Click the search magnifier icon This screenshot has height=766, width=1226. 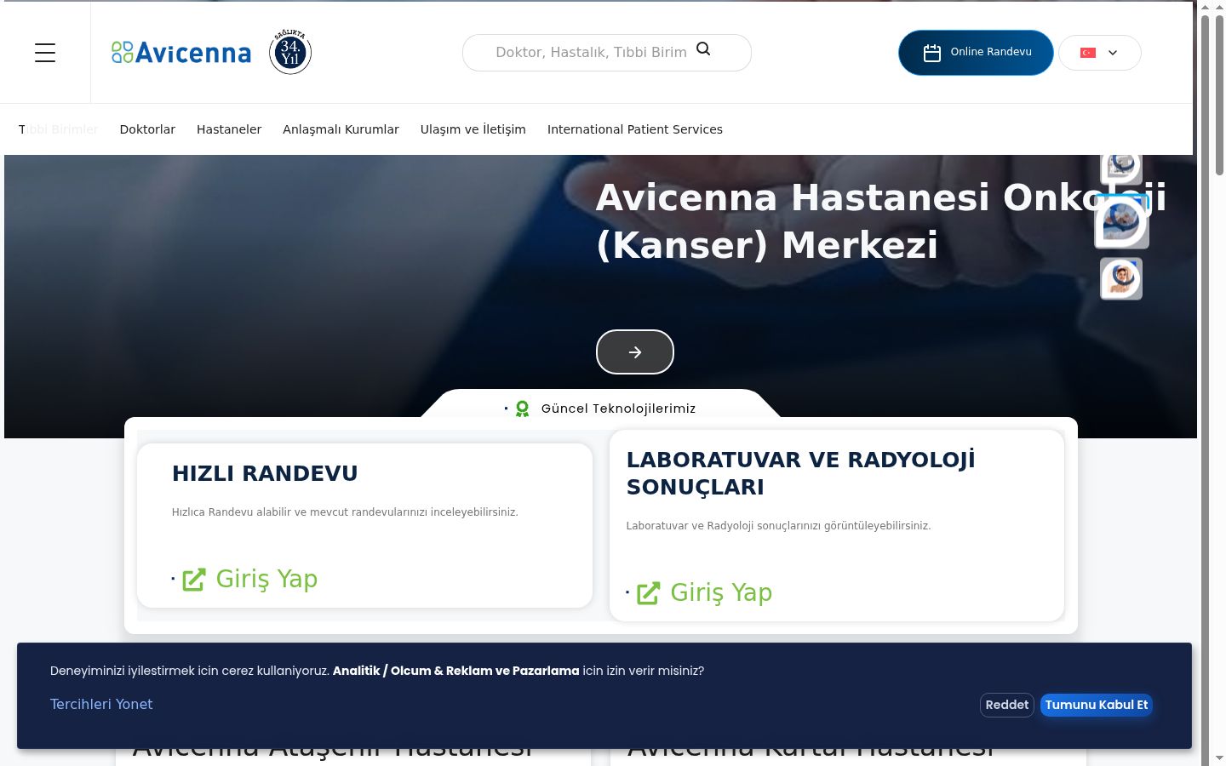click(703, 49)
